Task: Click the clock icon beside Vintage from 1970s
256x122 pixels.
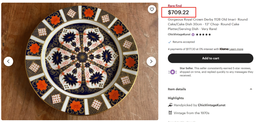Action: click(x=170, y=113)
